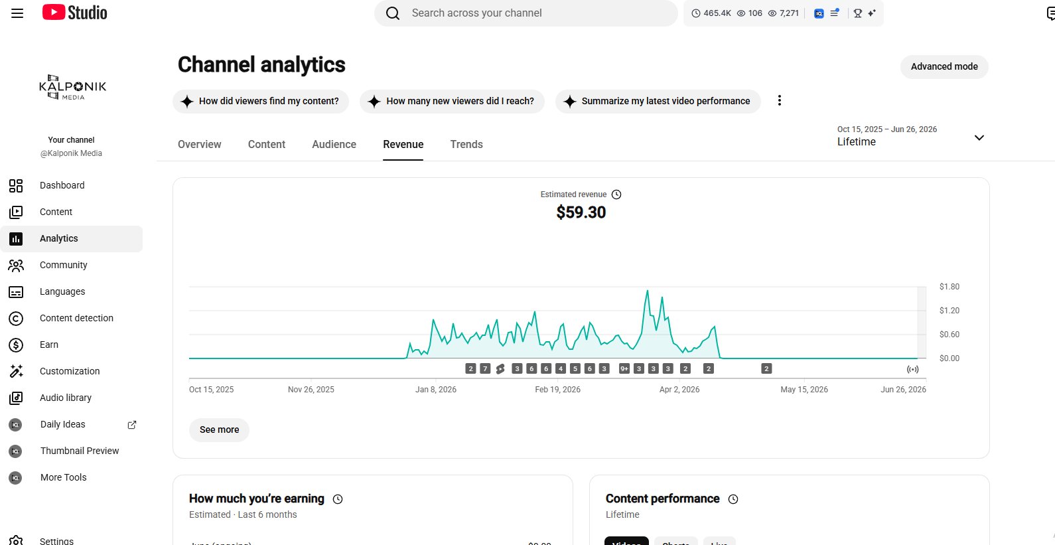
Task: Click the '5' video marker on the chart timeline
Action: pos(575,368)
